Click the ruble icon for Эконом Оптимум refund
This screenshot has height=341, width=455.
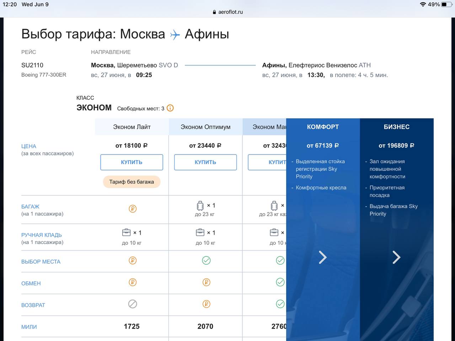tap(206, 304)
